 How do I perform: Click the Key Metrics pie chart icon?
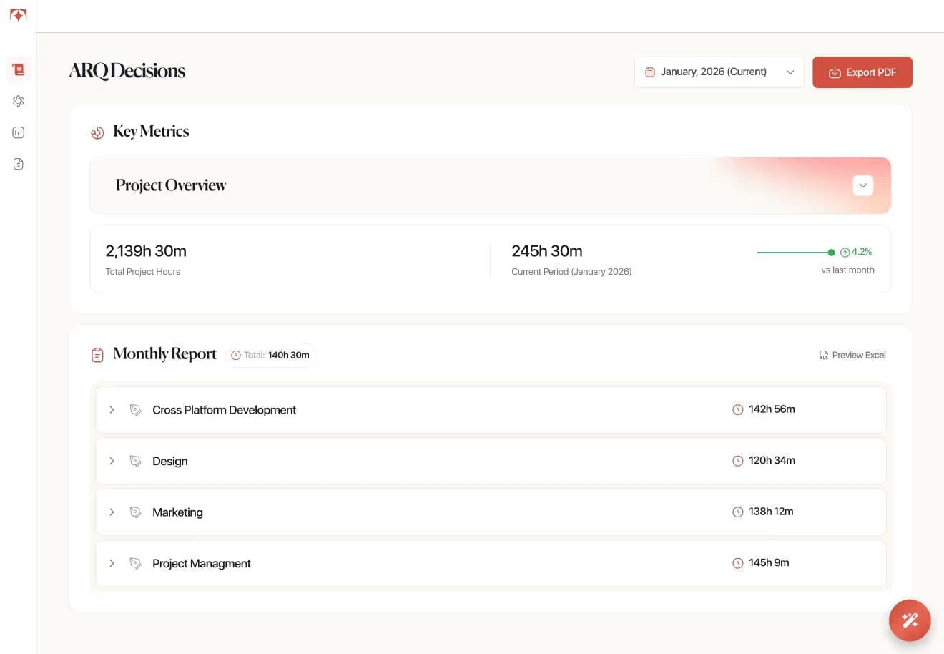[97, 132]
